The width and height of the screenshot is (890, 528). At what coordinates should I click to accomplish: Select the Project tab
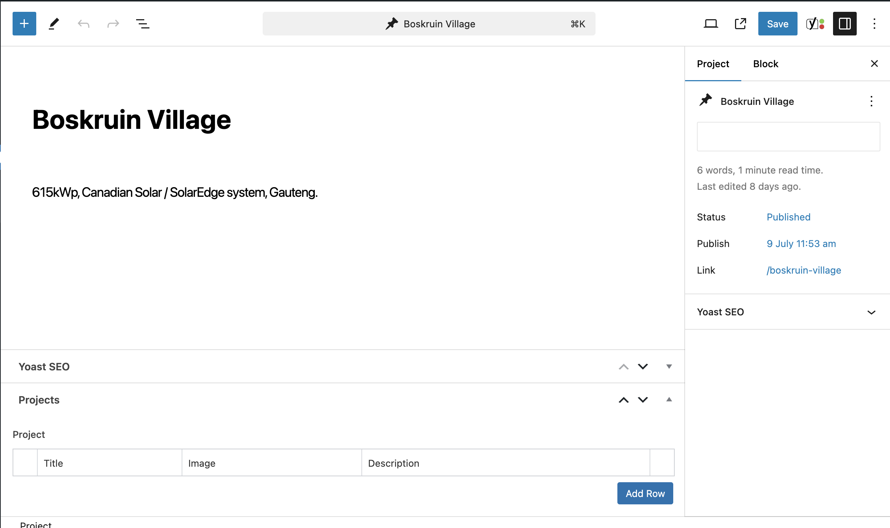(x=713, y=64)
